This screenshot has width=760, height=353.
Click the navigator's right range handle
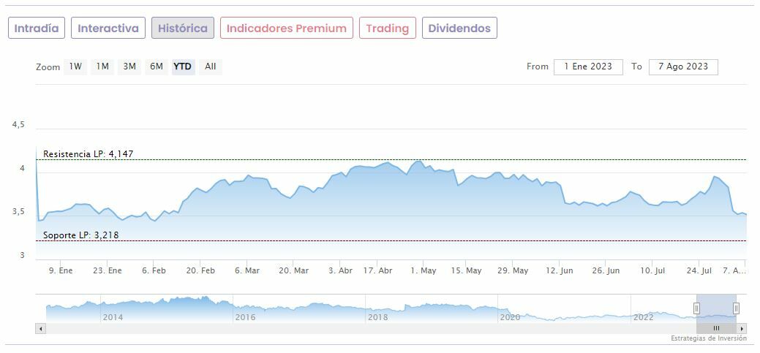(736, 308)
